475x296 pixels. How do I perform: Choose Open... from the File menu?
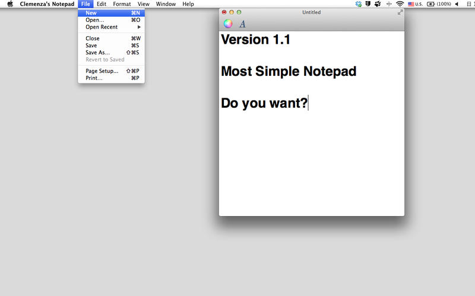pyautogui.click(x=111, y=20)
